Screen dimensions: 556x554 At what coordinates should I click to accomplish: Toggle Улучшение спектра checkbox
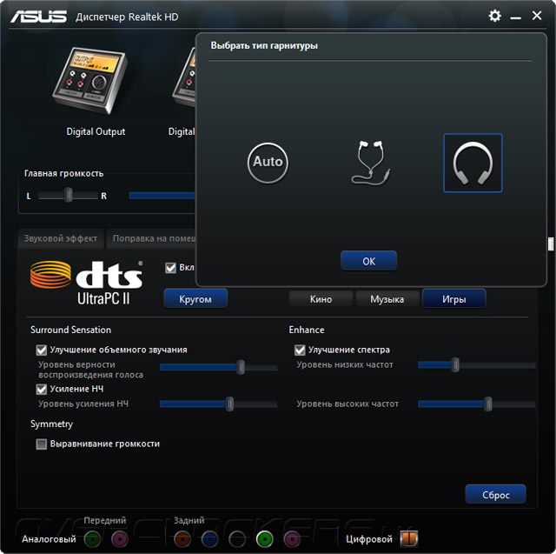click(300, 350)
